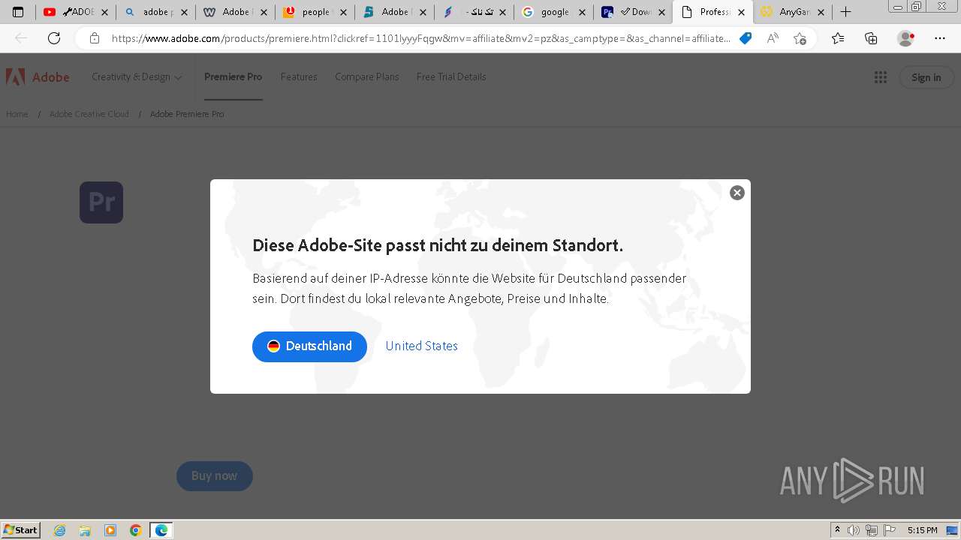Click the Sign in button
The width and height of the screenshot is (961, 540).
(926, 77)
